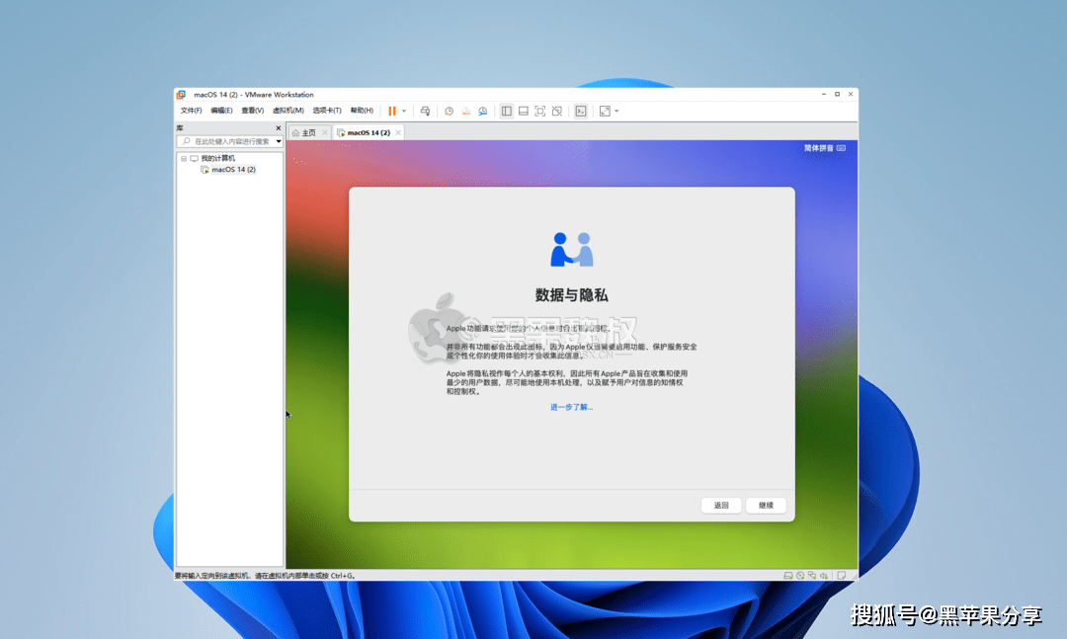Toggle the thumbnail bar view icon
The width and height of the screenshot is (1067, 639).
pos(524,111)
